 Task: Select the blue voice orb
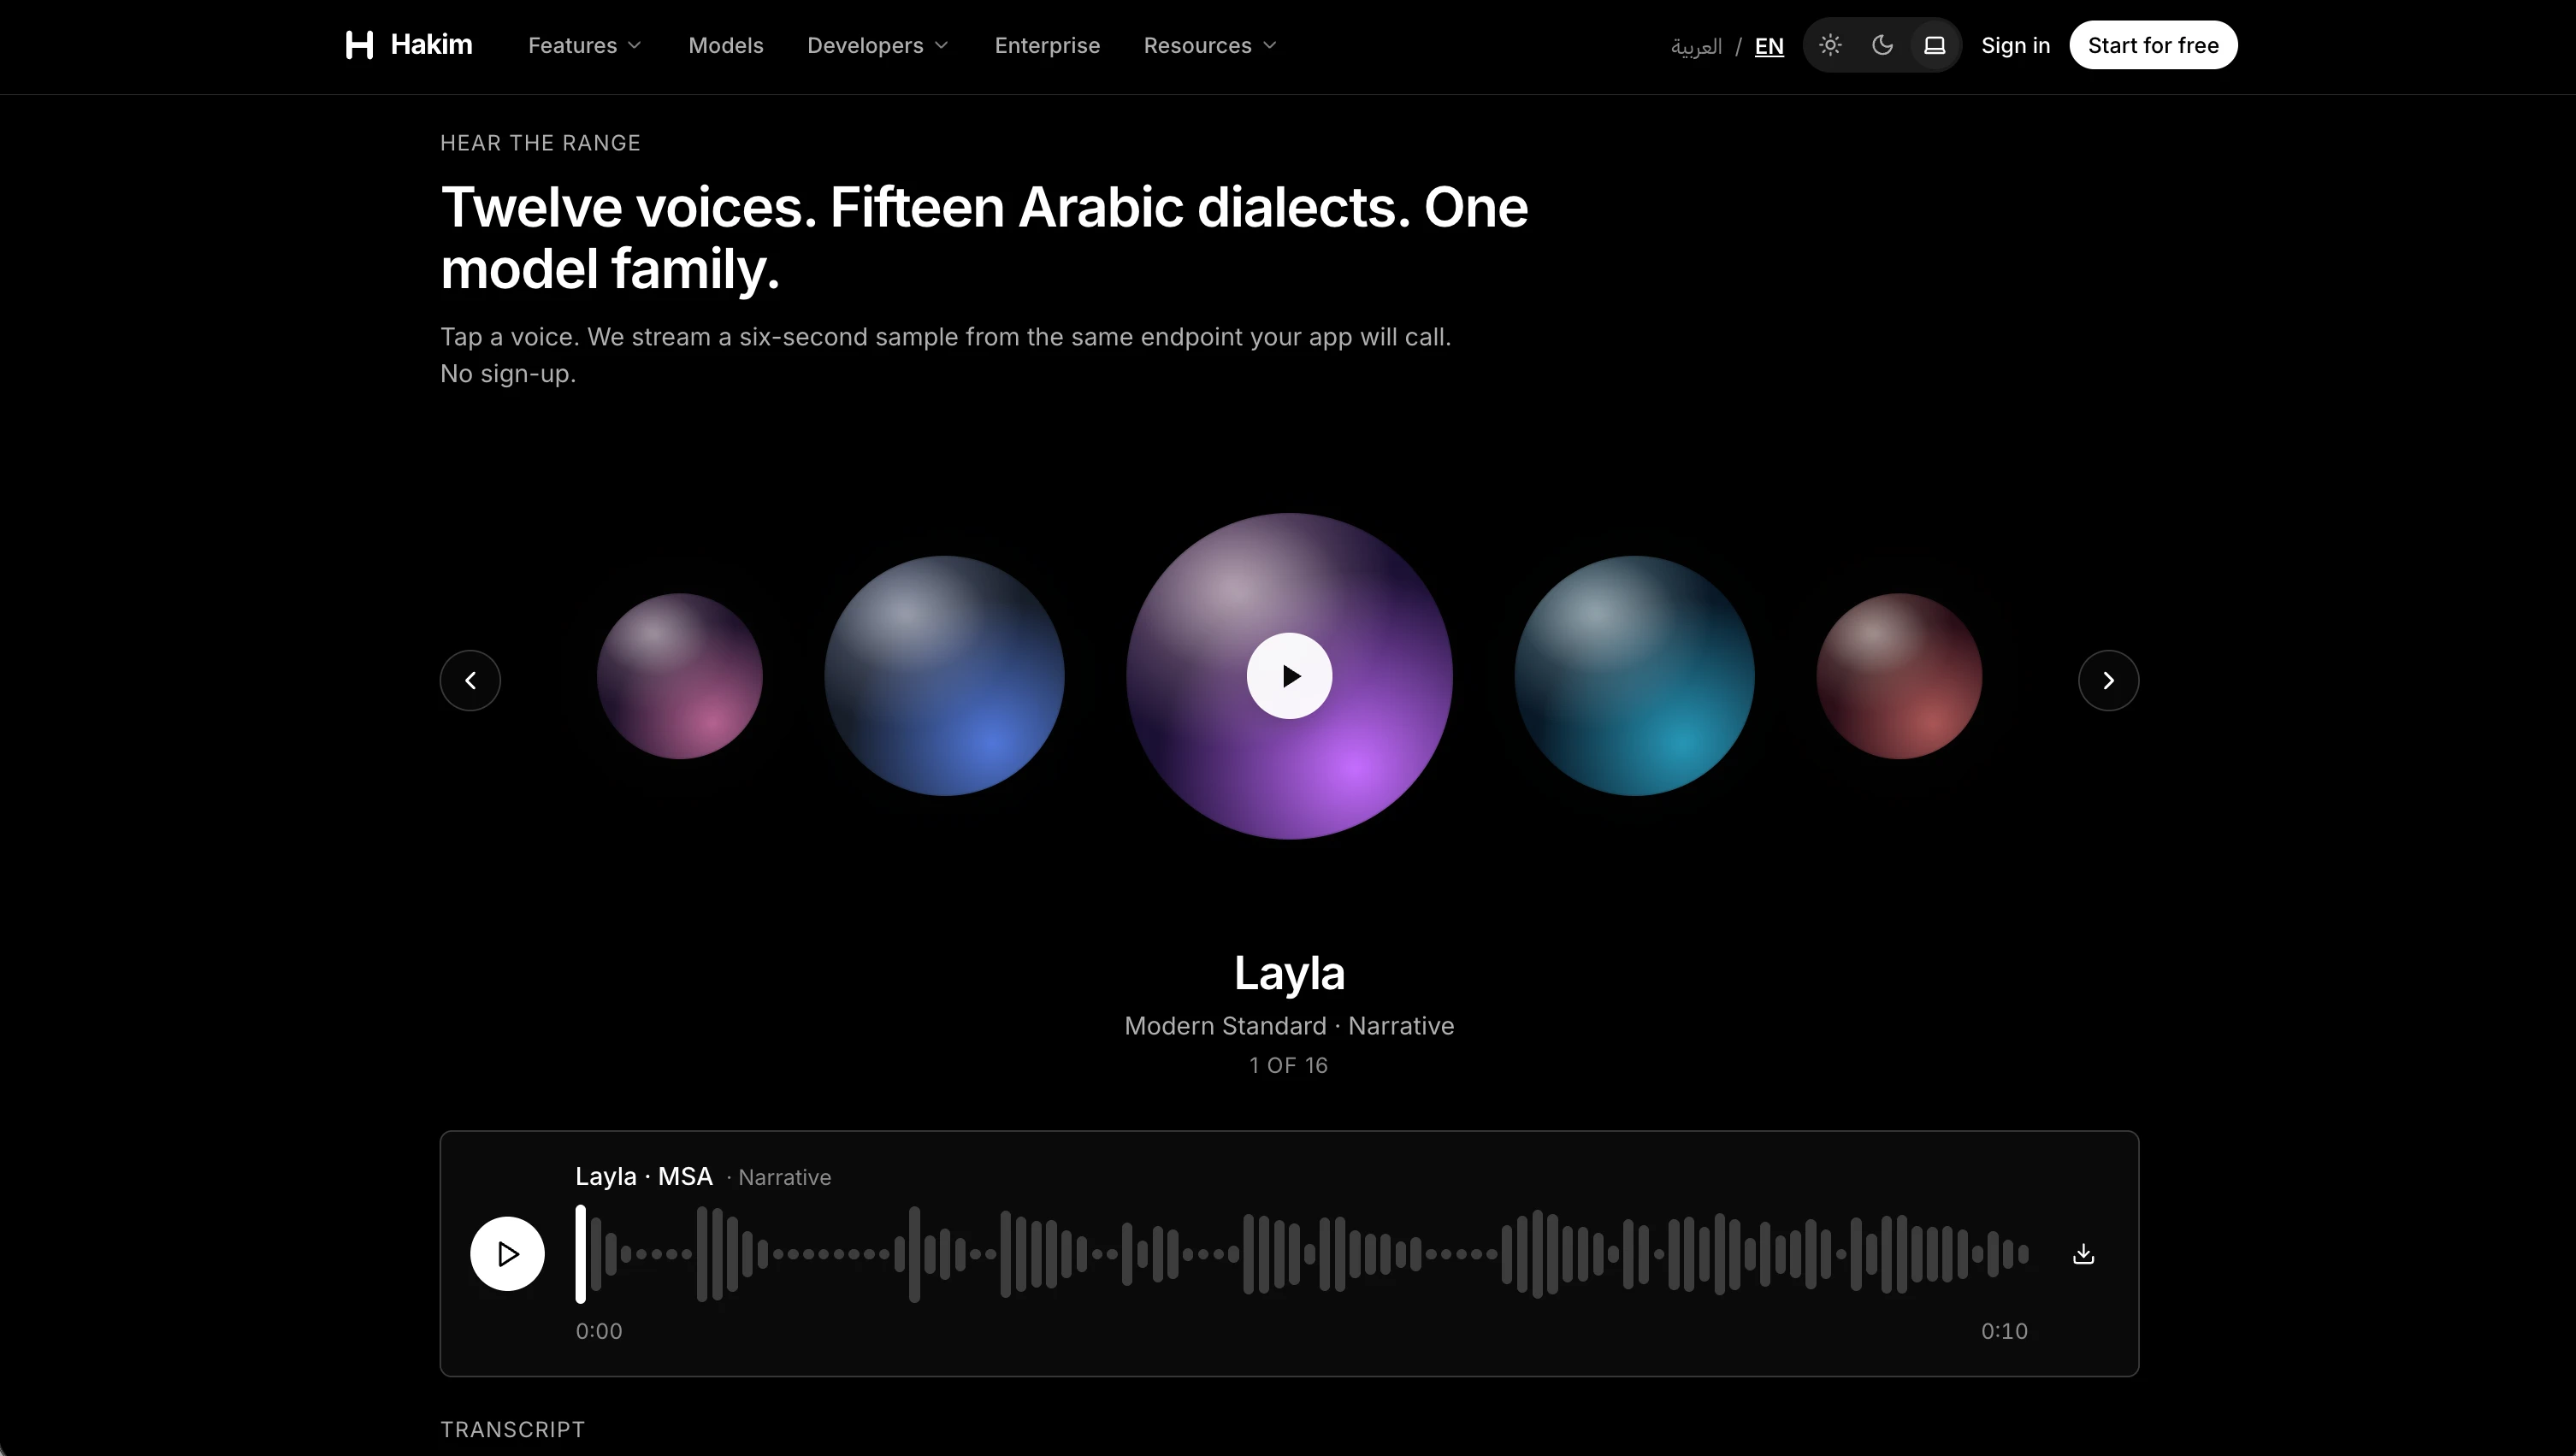point(944,676)
